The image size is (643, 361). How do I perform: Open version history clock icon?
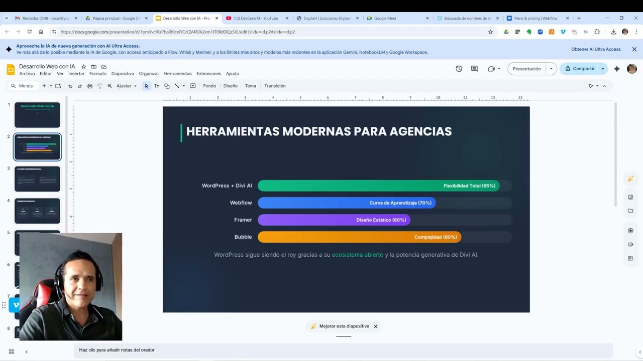click(459, 69)
